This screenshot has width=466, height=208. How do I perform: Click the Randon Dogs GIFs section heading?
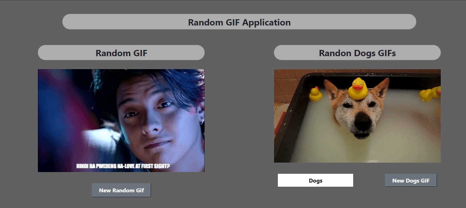point(357,53)
